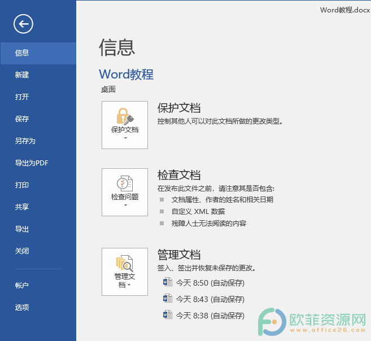
Task: Click the 签入、签出并恢复未保存的更改 description
Action: coord(207,268)
